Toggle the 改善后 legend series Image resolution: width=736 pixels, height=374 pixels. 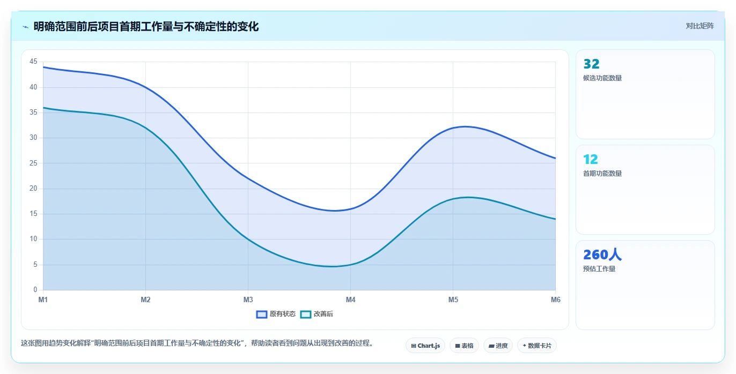[317, 314]
